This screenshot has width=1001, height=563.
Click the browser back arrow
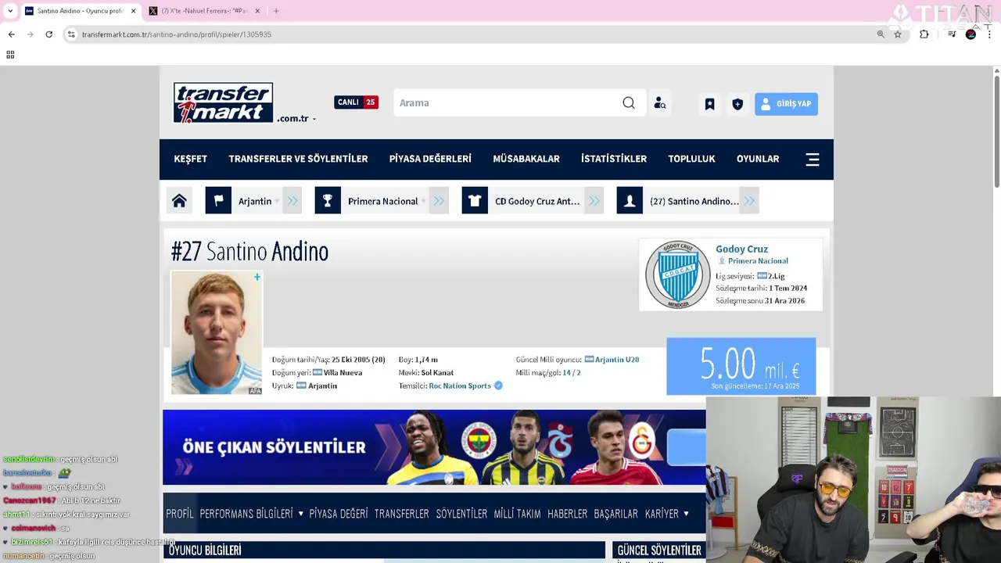tap(11, 34)
